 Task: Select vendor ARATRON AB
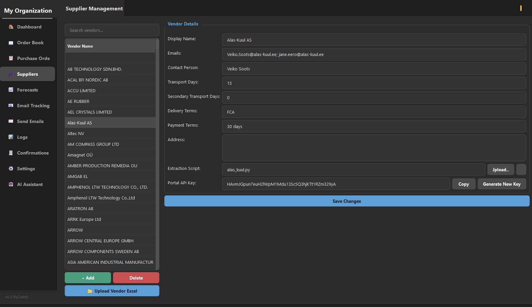(110, 208)
